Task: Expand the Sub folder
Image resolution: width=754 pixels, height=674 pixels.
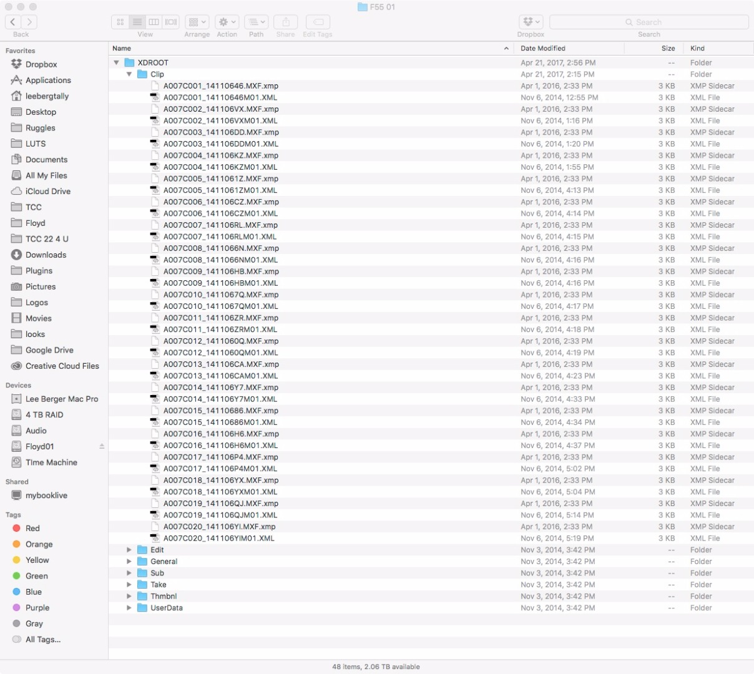Action: click(x=129, y=573)
